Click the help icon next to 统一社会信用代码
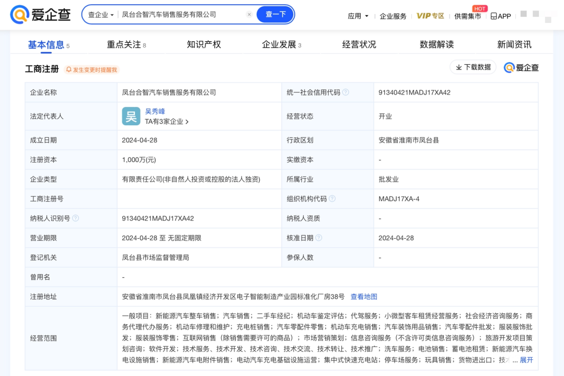 [346, 92]
